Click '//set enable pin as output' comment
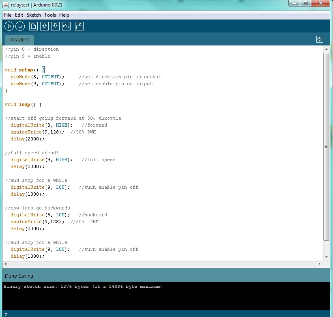This screenshot has width=333, height=317. 116,84
